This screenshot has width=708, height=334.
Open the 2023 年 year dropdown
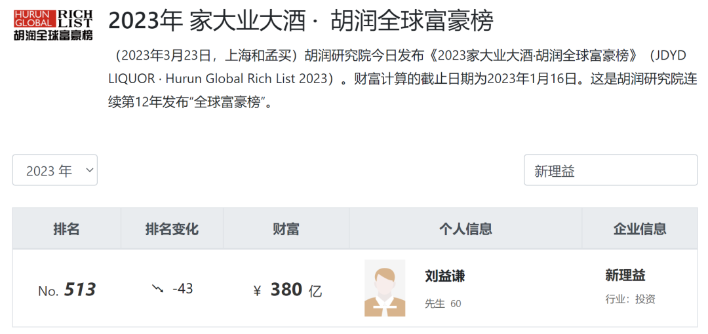(54, 170)
